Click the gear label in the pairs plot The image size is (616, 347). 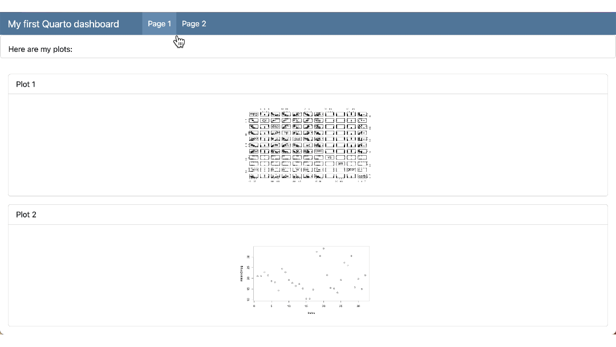click(x=352, y=170)
